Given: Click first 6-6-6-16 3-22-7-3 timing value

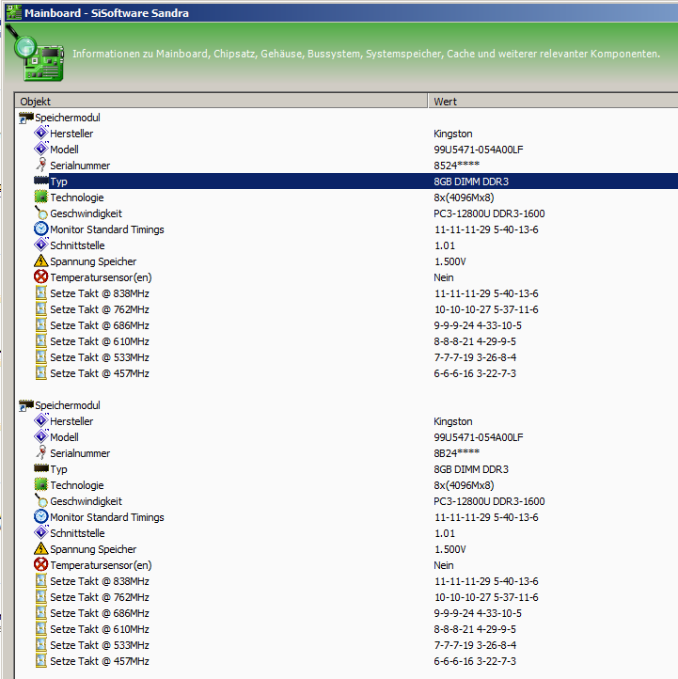Looking at the screenshot, I should point(475,373).
